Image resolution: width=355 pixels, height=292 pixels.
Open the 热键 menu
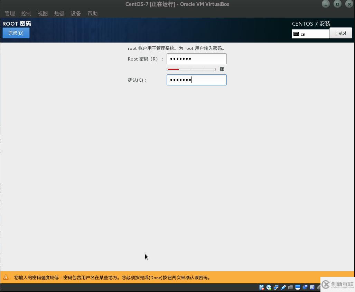click(x=59, y=13)
